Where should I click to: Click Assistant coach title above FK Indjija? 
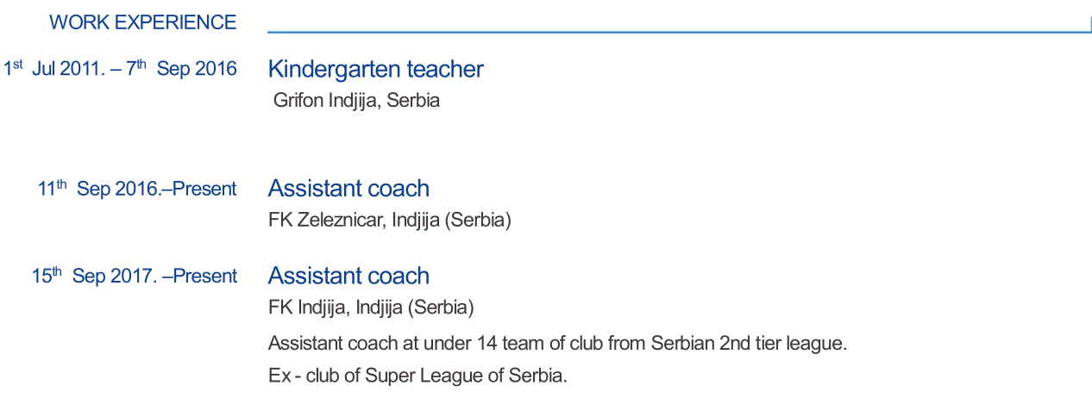pos(348,277)
